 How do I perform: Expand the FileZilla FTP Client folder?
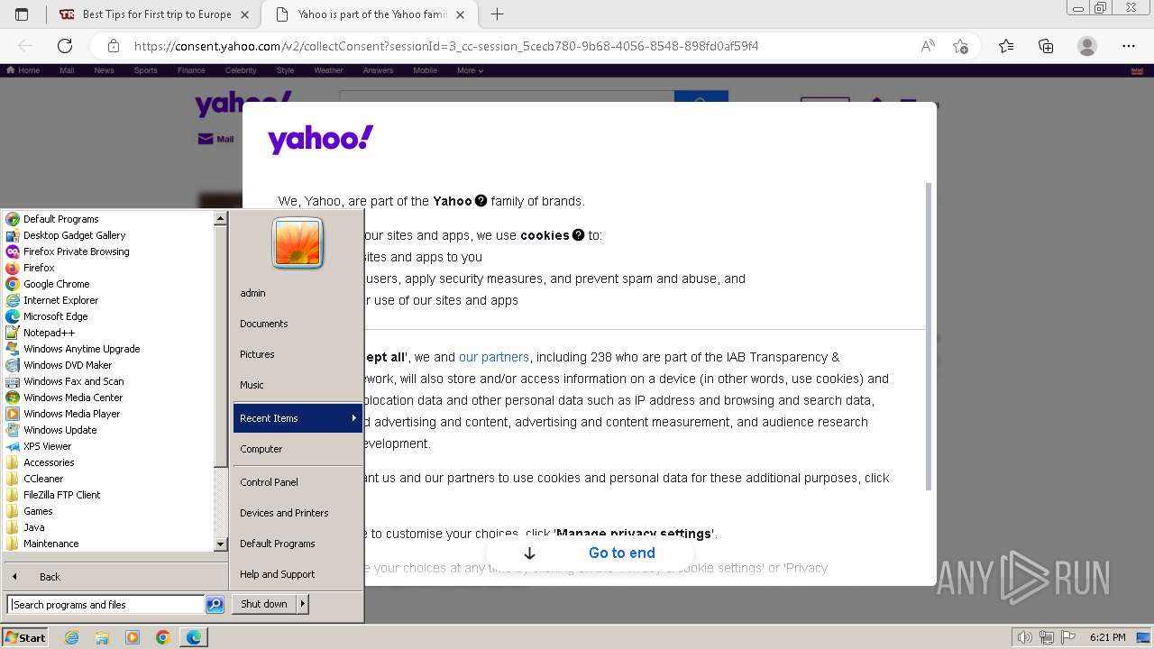click(x=61, y=495)
